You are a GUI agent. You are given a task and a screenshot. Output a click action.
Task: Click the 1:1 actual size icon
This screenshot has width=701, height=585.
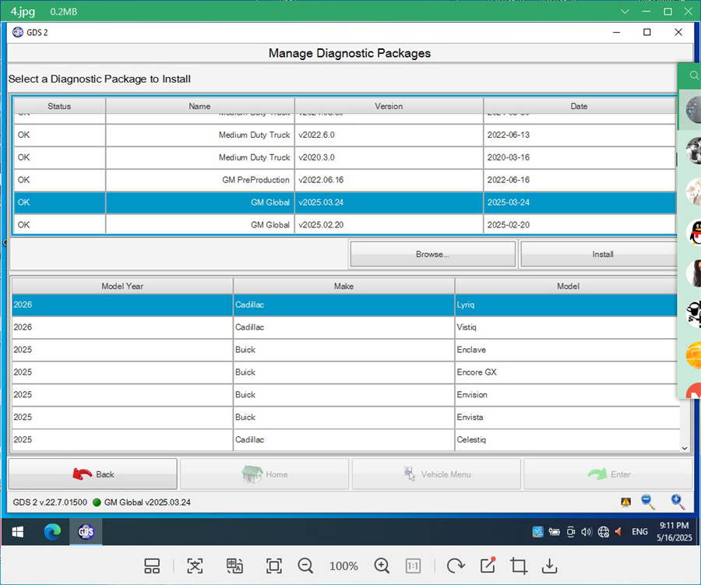point(413,566)
